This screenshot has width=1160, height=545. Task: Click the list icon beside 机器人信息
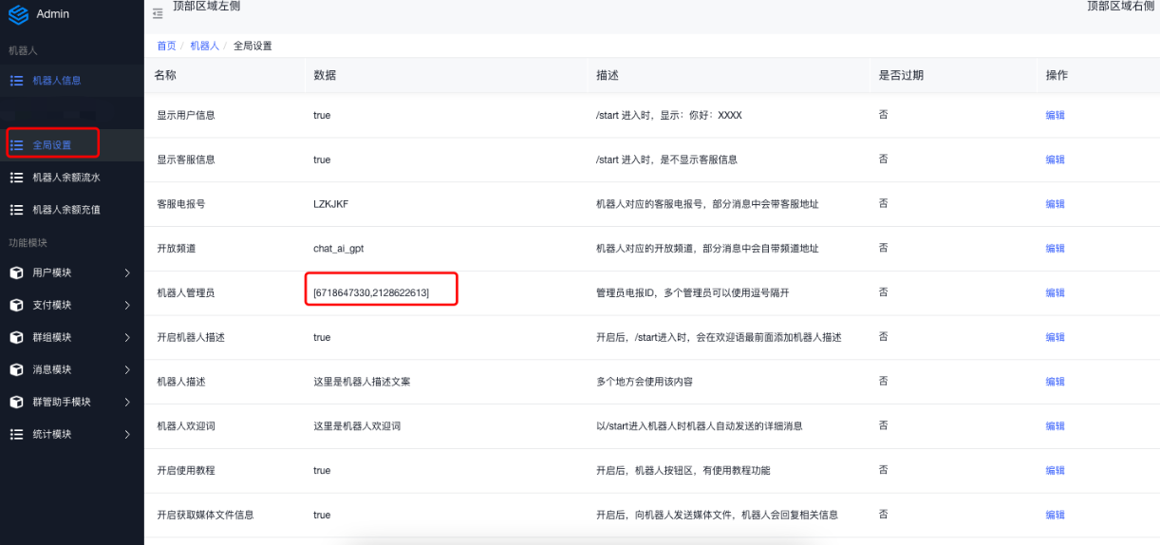(16, 81)
